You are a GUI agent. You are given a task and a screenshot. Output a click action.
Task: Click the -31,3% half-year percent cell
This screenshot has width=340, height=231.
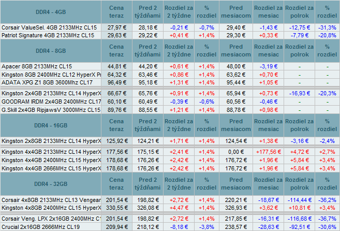[x=327, y=27]
